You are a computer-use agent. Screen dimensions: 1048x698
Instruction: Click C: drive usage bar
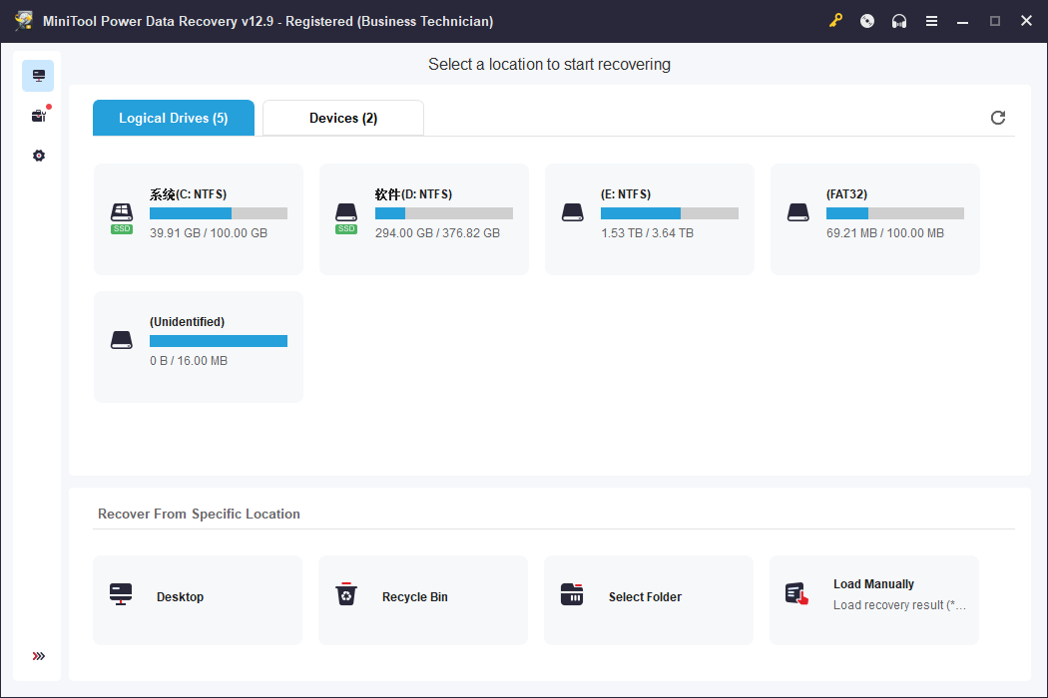(x=219, y=213)
